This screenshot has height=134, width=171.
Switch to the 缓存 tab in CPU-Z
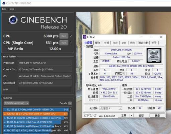[x=98, y=43]
